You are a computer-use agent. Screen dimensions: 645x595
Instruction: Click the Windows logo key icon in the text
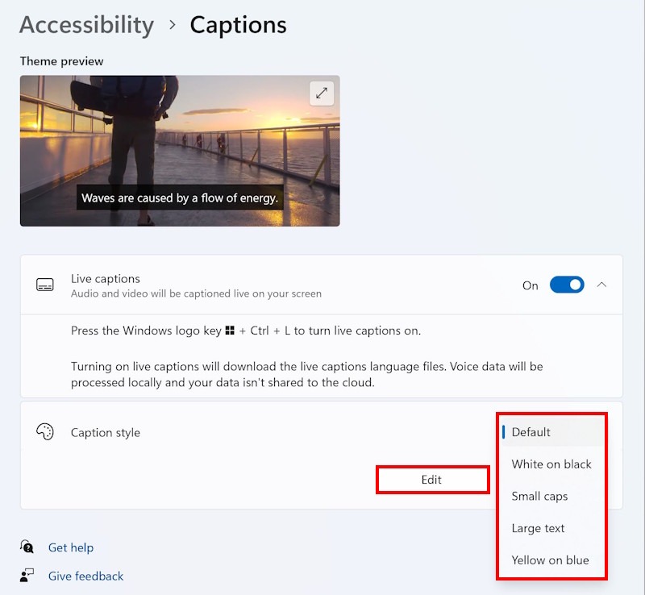230,331
